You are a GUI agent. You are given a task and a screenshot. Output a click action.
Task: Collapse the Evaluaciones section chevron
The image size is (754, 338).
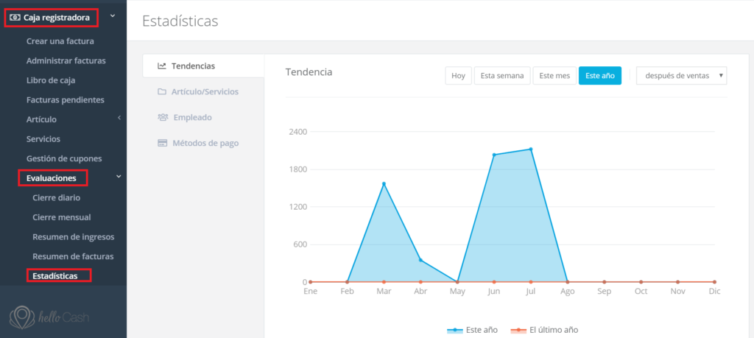point(119,177)
